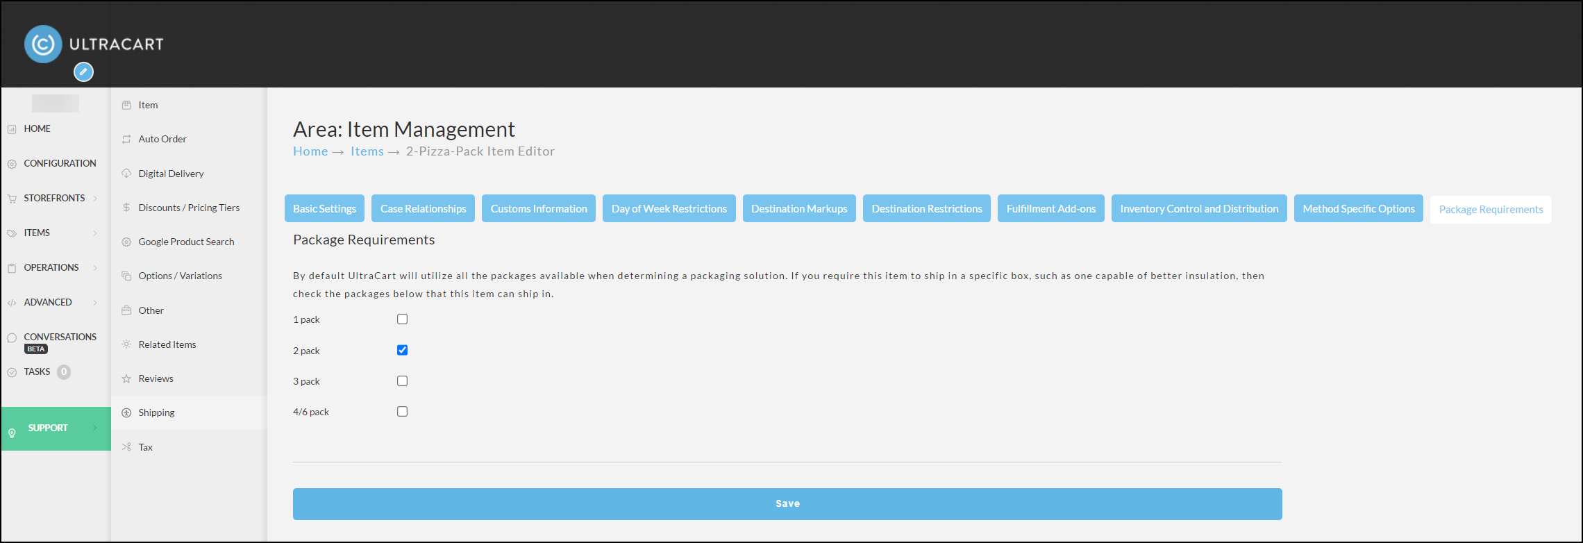Uncheck the 2 pack checkbox
The width and height of the screenshot is (1583, 543).
(402, 350)
